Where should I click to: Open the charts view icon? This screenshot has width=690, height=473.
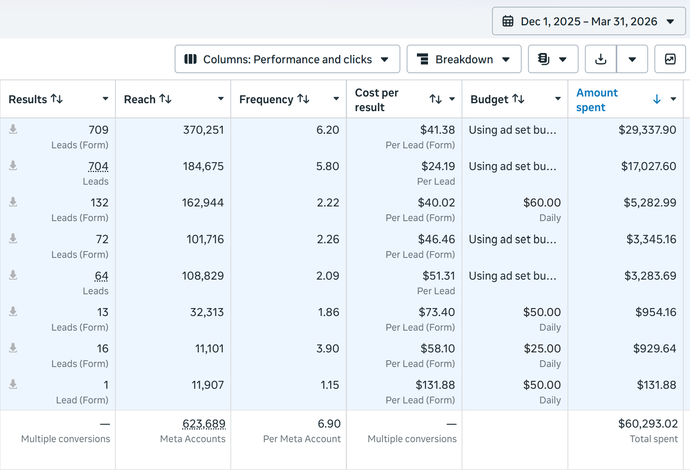(x=670, y=59)
